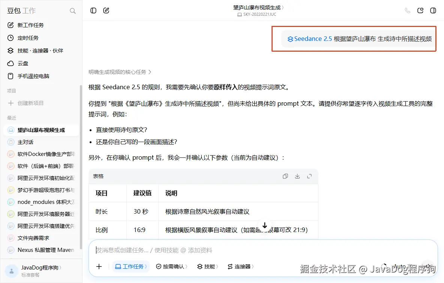Open the chat history refresh icon
444x283 pixels.
(420, 10)
